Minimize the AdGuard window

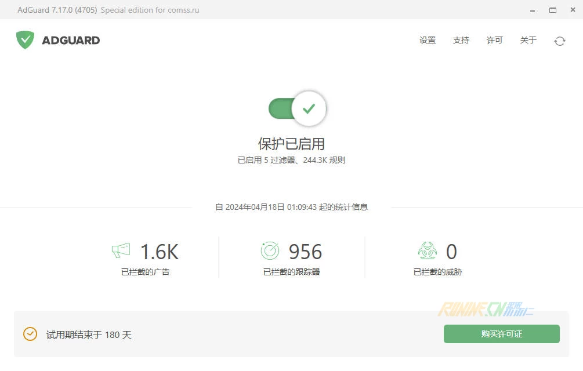click(533, 10)
